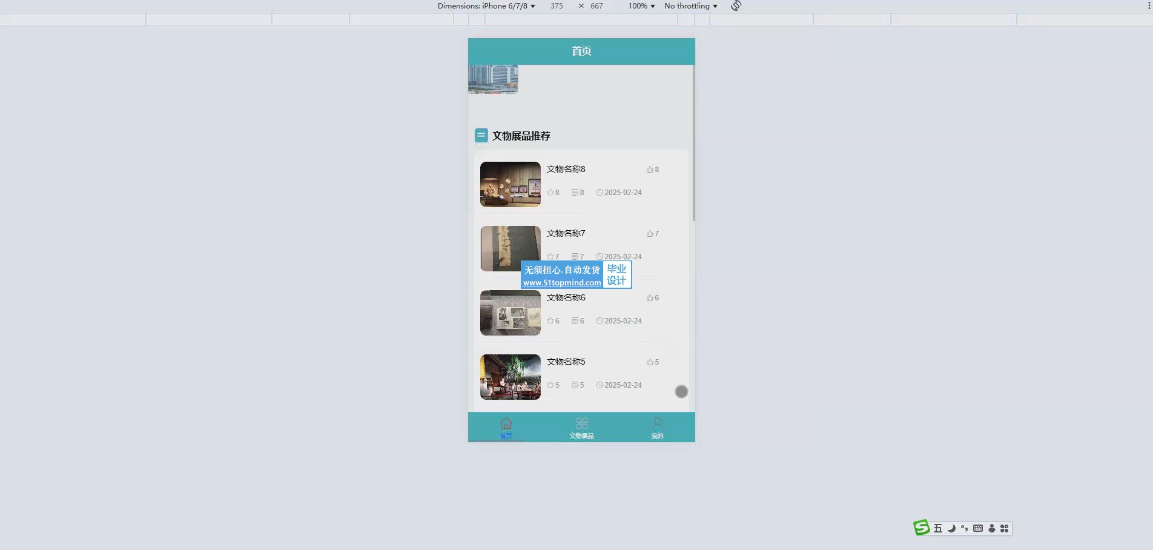
Task: Expand the No throttling dropdown
Action: pos(690,6)
